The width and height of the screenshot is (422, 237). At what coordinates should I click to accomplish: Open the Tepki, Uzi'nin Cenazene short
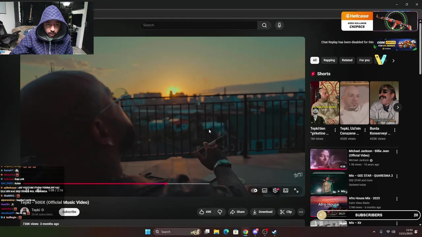[354, 103]
